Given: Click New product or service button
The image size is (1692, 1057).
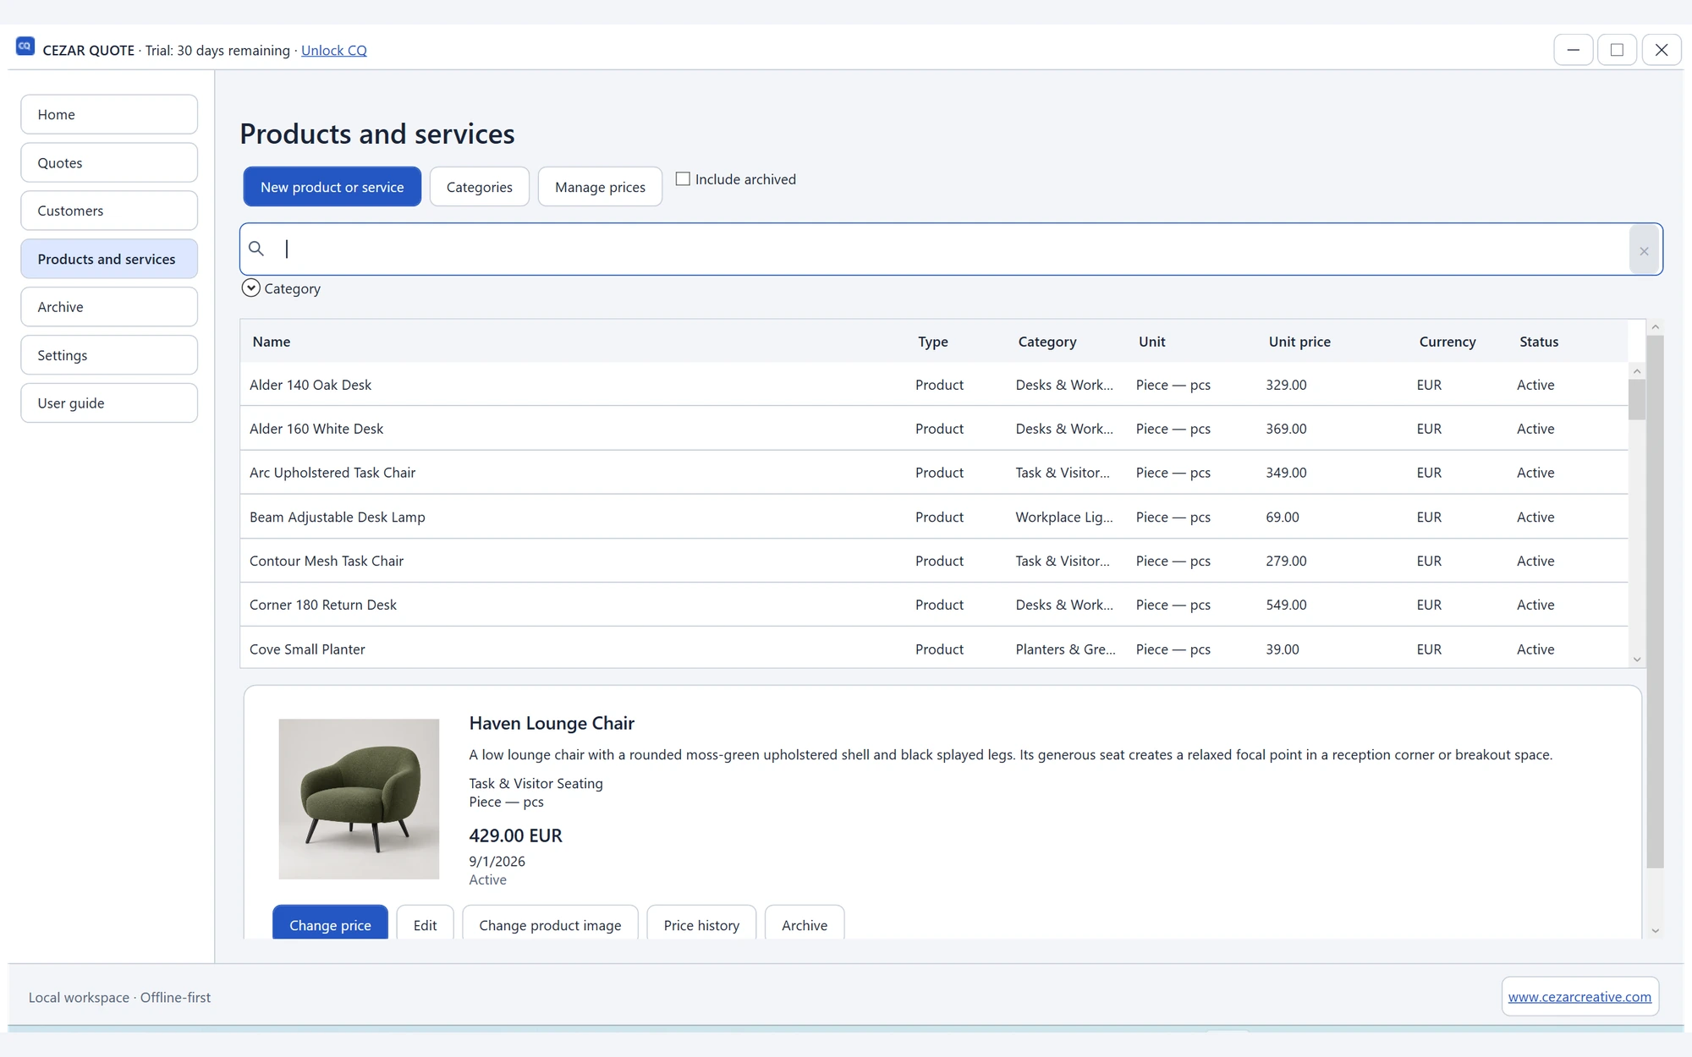Looking at the screenshot, I should [332, 187].
